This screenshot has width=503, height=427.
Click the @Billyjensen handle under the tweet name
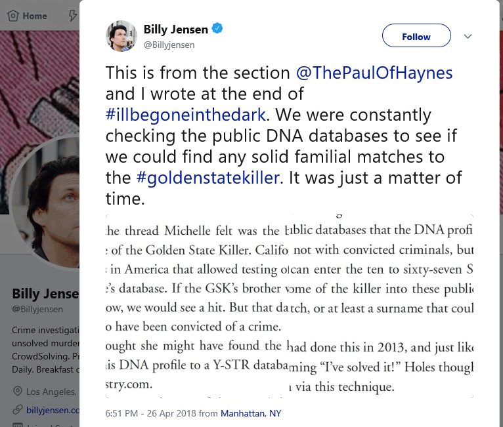[x=169, y=45]
